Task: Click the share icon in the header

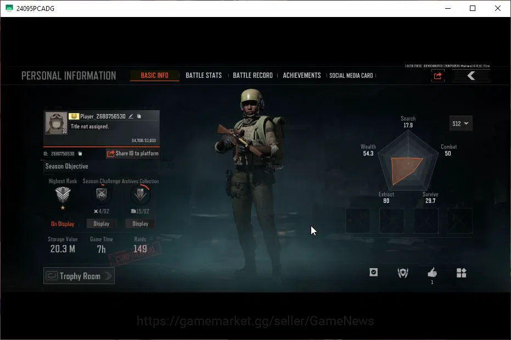Action: (x=437, y=76)
